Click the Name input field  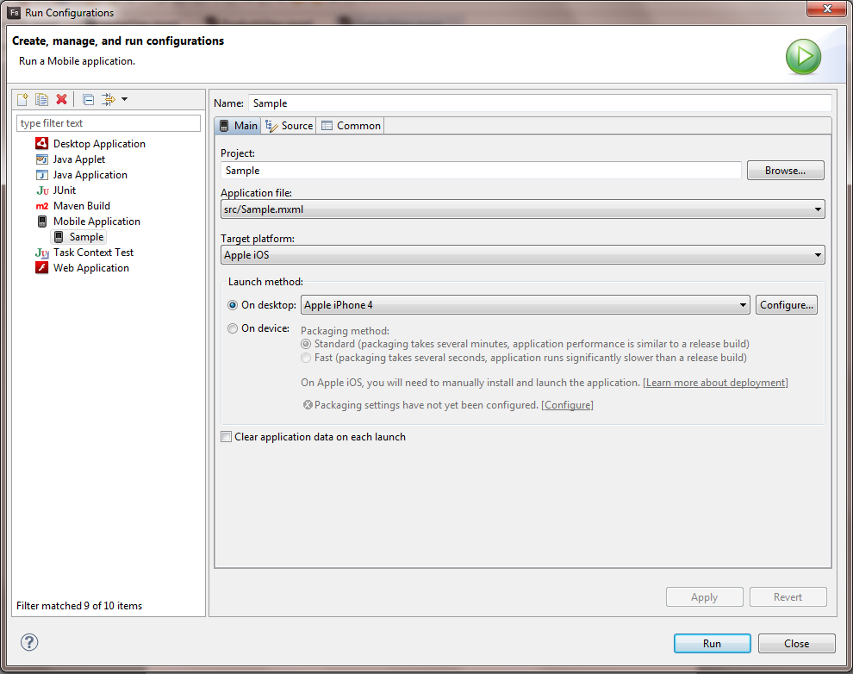point(539,103)
